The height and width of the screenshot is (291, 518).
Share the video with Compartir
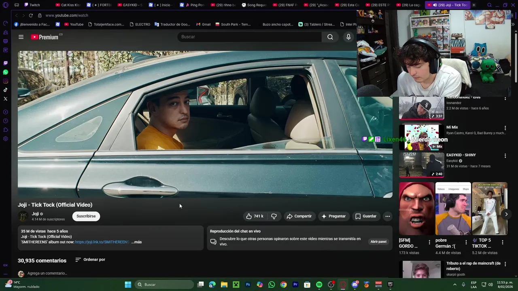click(299, 216)
